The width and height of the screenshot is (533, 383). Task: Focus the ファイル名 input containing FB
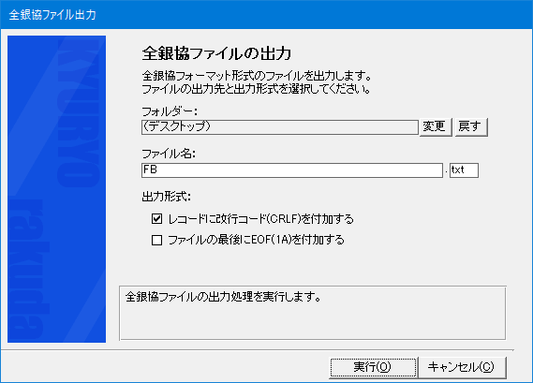pyautogui.click(x=292, y=170)
